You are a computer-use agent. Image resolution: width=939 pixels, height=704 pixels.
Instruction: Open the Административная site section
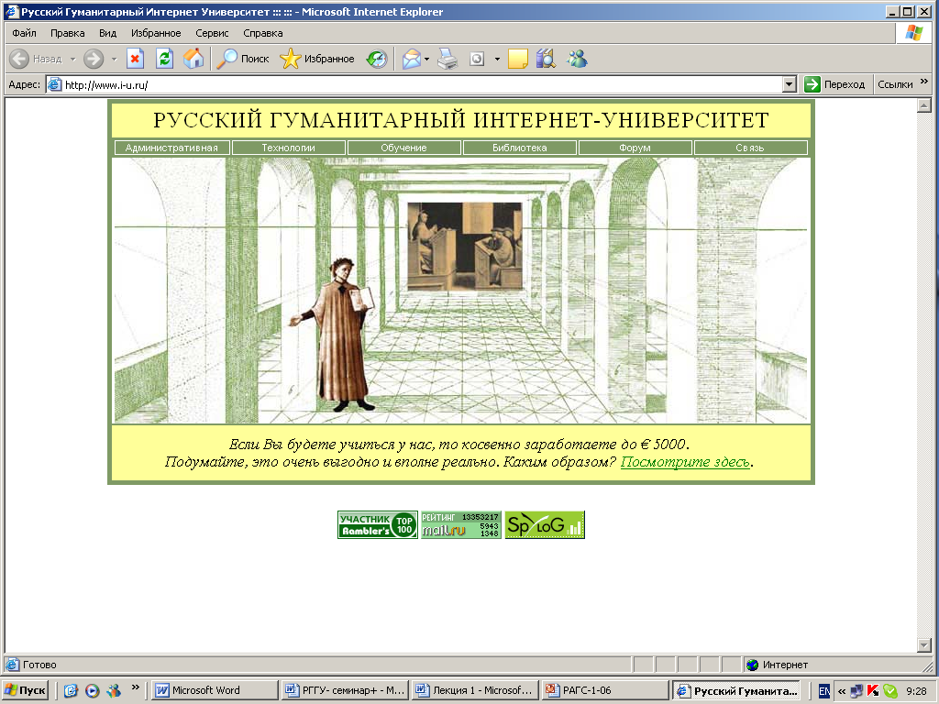[x=171, y=148]
